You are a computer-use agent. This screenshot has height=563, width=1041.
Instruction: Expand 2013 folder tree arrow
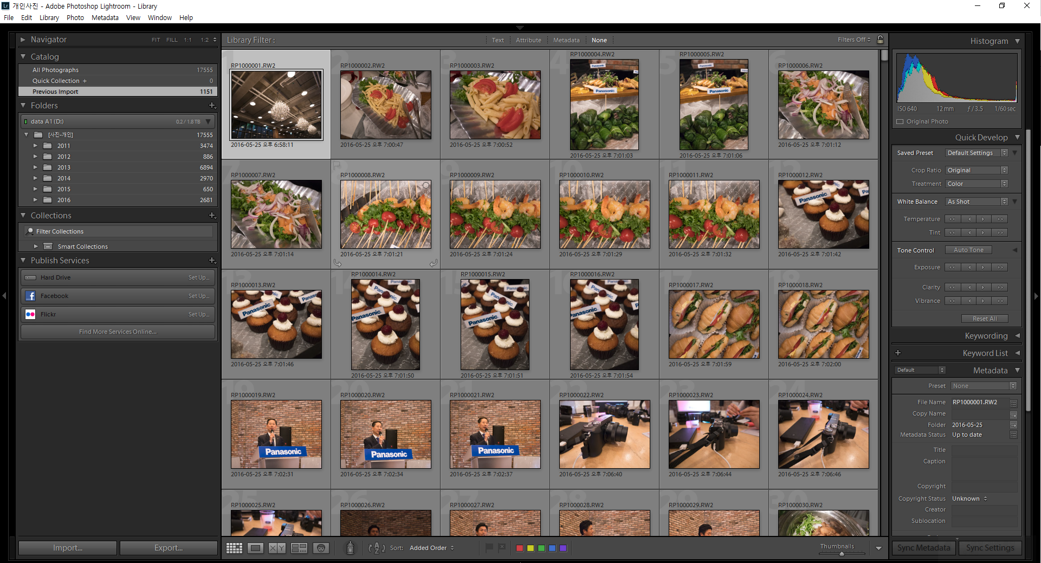point(35,167)
